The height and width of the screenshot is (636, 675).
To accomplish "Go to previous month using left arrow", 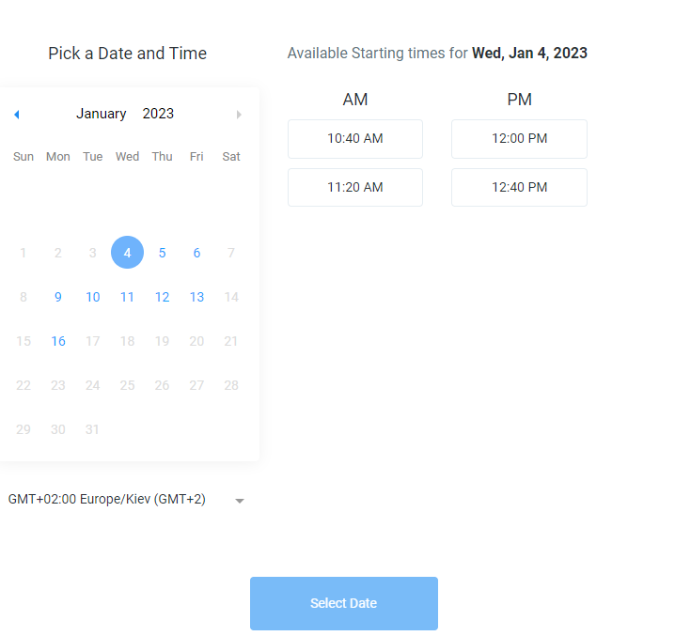I will tap(16, 115).
